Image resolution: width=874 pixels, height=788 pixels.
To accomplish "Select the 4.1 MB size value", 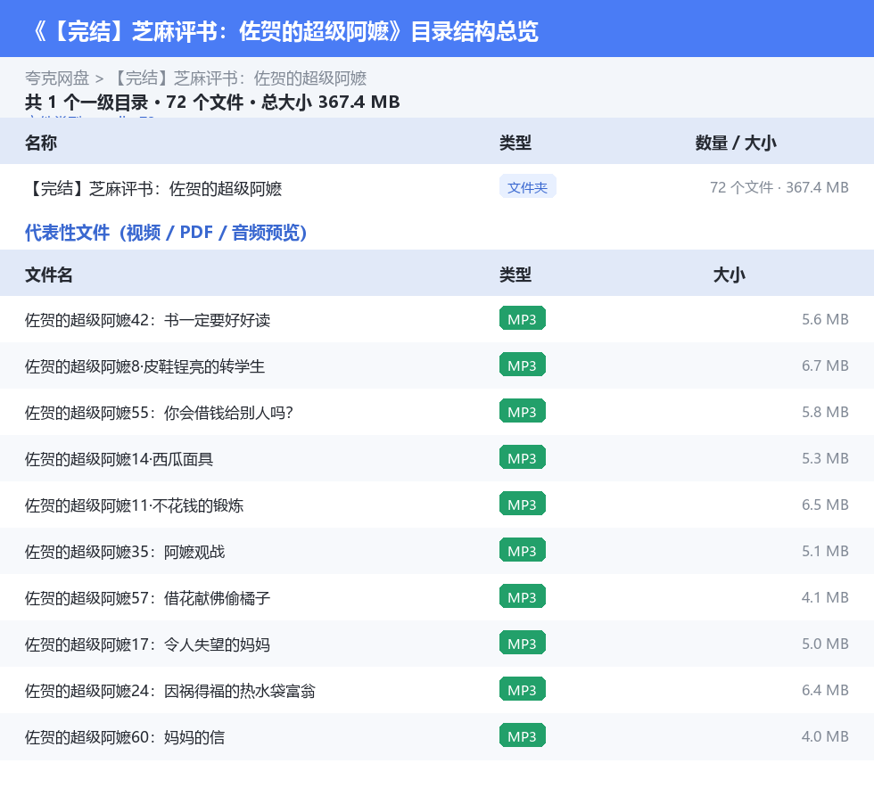I will [x=825, y=597].
